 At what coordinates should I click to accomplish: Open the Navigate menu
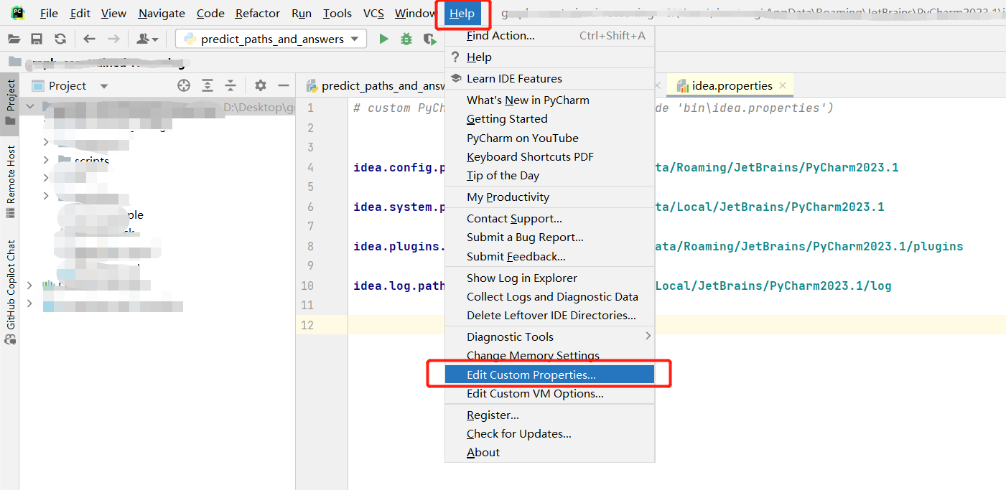coord(162,13)
